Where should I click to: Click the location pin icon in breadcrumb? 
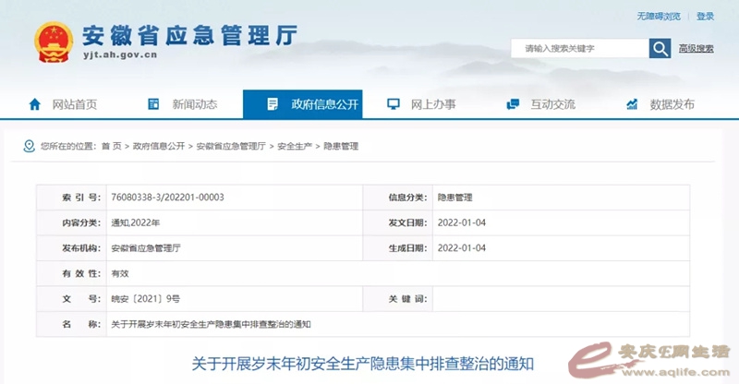tap(30, 147)
